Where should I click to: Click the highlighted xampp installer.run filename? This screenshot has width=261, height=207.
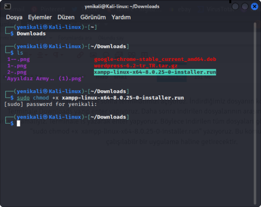click(155, 72)
